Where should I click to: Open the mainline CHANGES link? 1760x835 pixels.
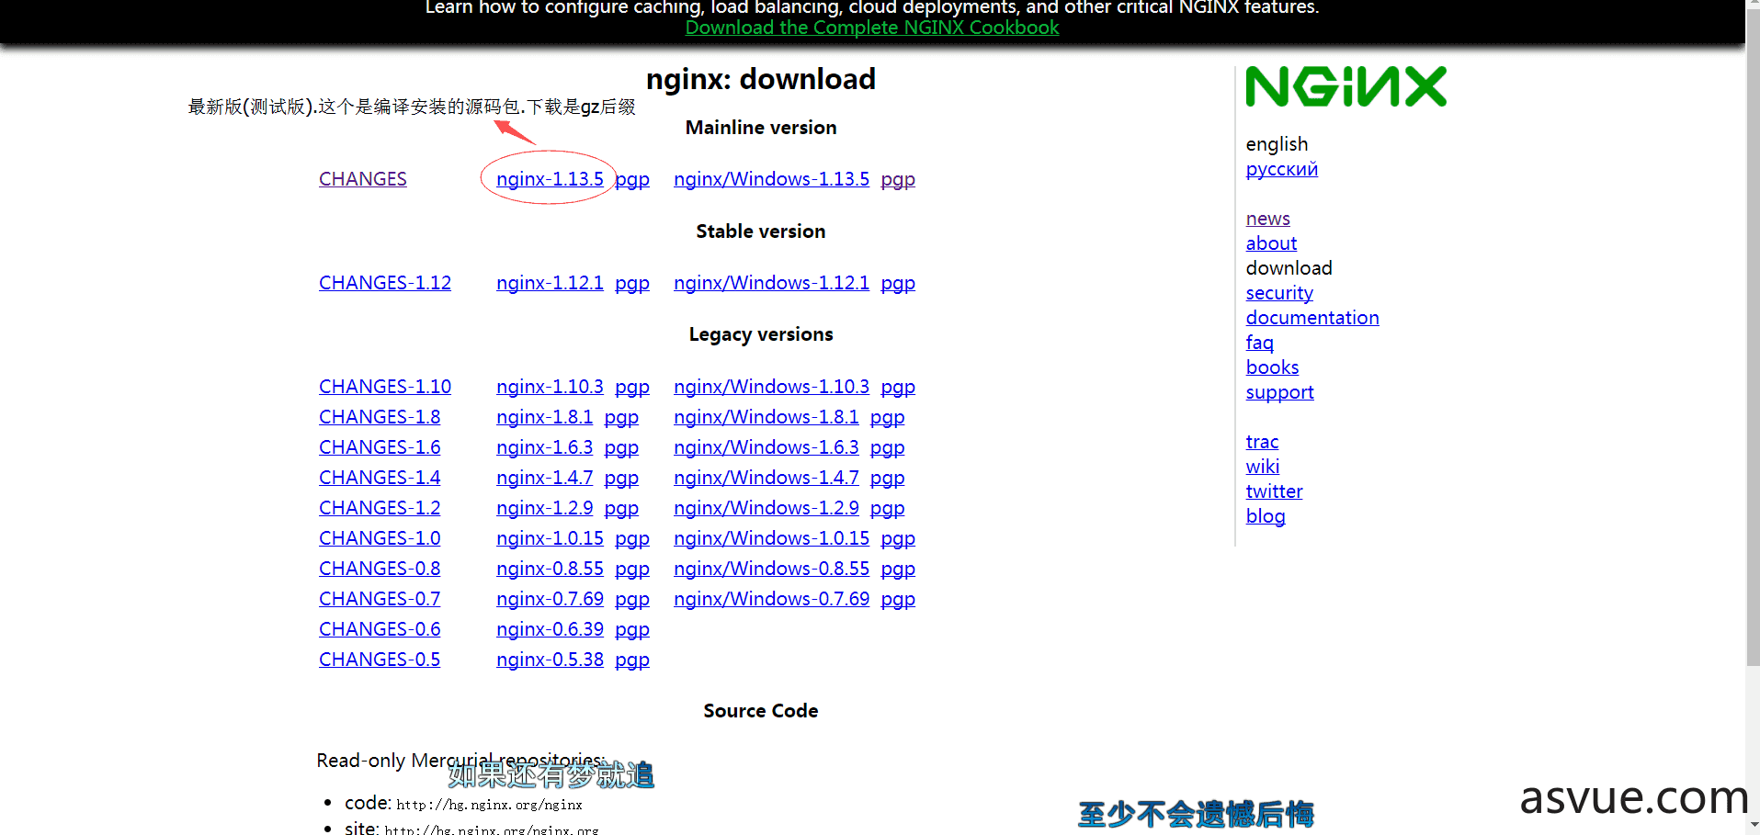tap(363, 179)
